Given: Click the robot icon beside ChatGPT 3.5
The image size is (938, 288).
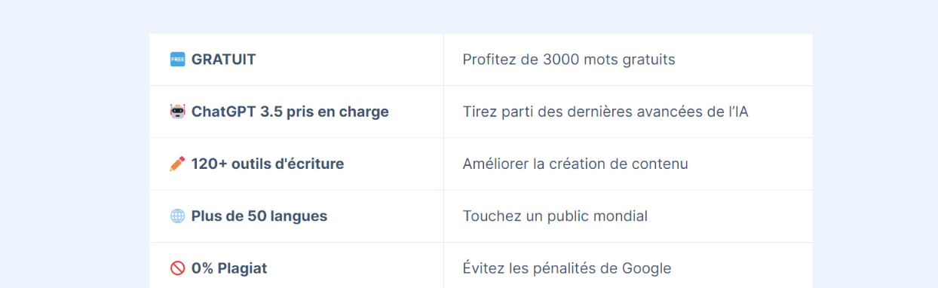Looking at the screenshot, I should pos(177,112).
